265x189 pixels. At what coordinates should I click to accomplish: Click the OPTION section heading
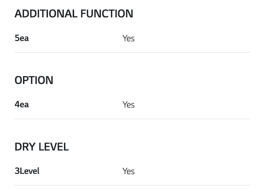[x=34, y=80]
